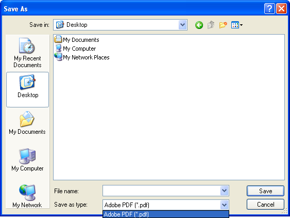This screenshot has width=290, height=218.
Task: Go up one folder level icon
Action: [x=211, y=25]
